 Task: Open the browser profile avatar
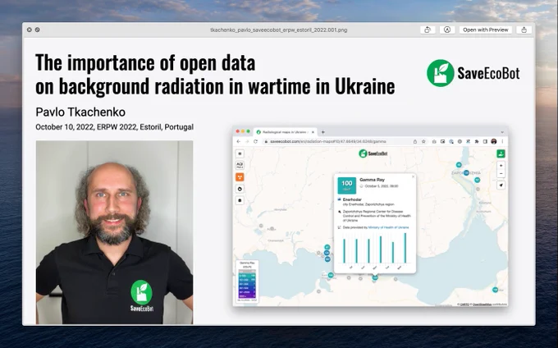pyautogui.click(x=494, y=141)
